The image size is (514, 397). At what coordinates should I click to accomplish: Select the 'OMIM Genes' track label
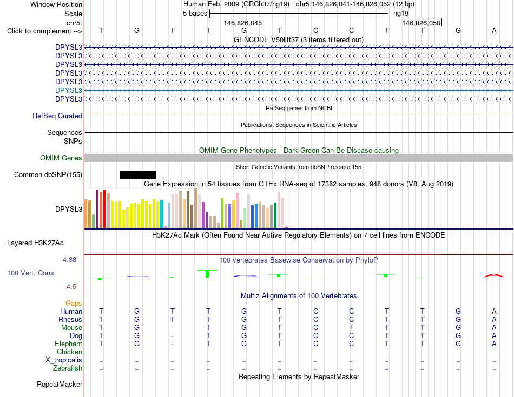click(x=61, y=158)
